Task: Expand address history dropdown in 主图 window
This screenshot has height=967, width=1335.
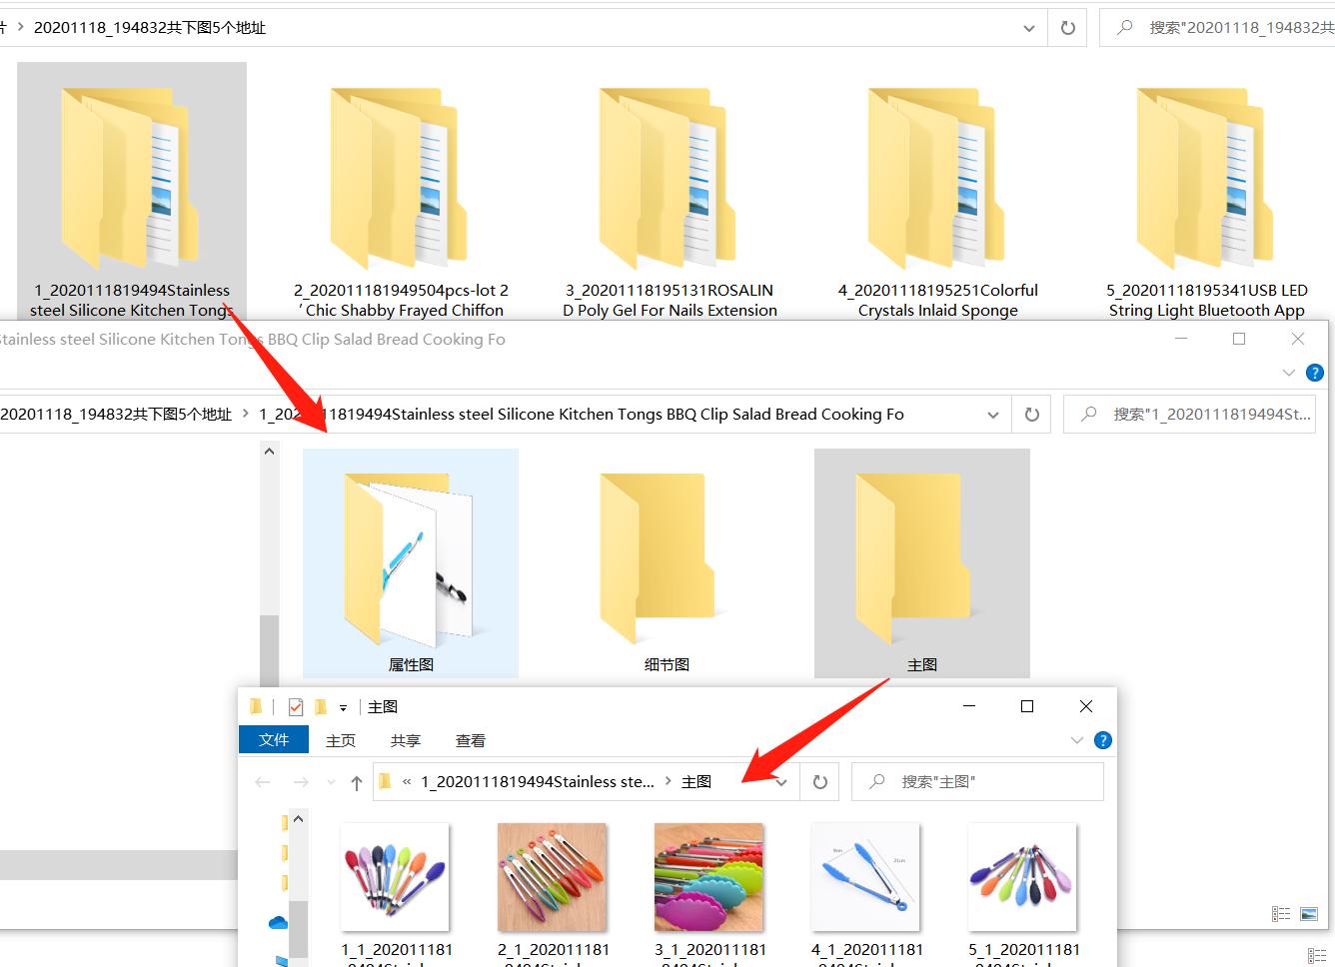Action: pyautogui.click(x=781, y=782)
